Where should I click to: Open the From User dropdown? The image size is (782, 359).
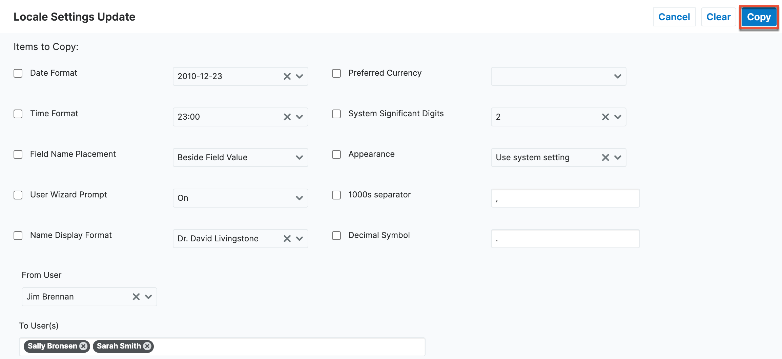pos(148,297)
